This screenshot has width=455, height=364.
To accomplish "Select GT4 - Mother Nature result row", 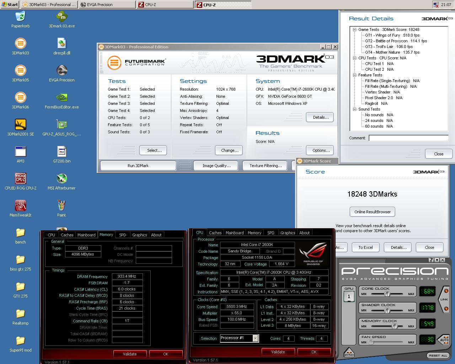I will [392, 52].
